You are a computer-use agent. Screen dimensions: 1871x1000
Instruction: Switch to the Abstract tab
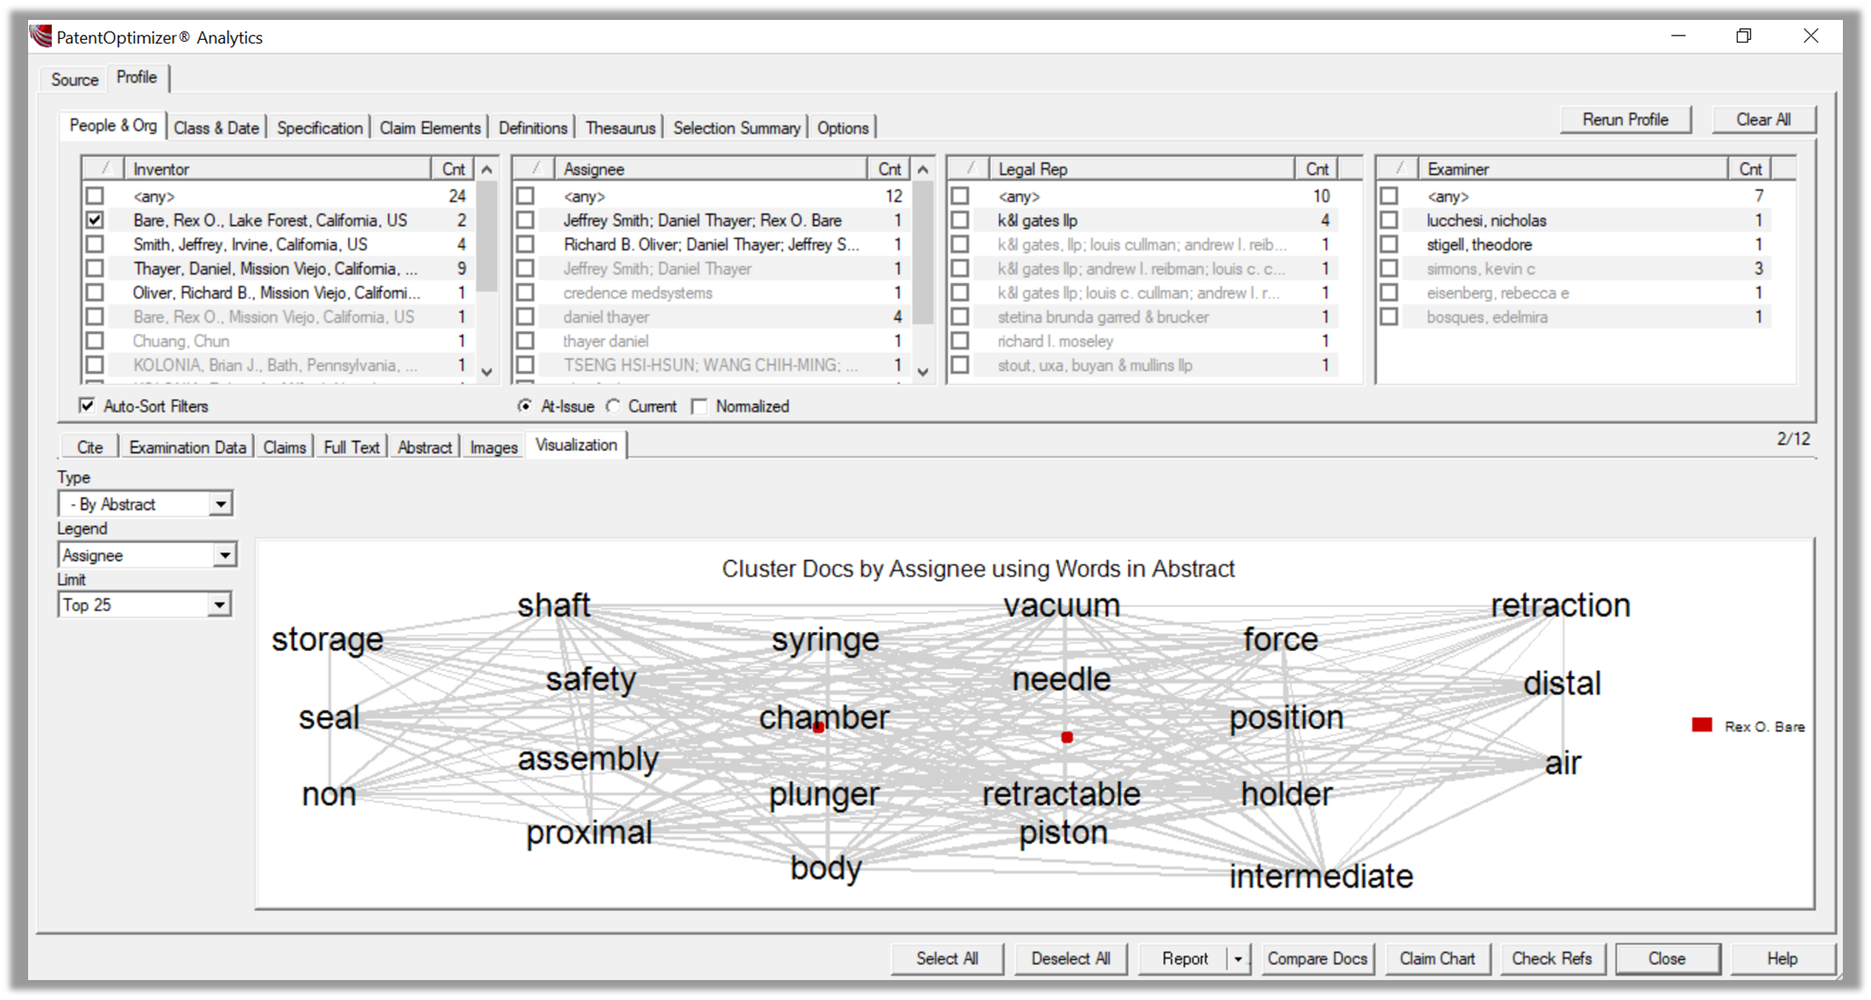(425, 447)
